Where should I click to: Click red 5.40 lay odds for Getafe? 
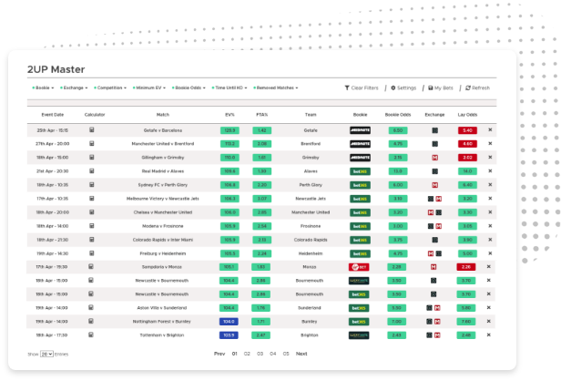(x=467, y=130)
